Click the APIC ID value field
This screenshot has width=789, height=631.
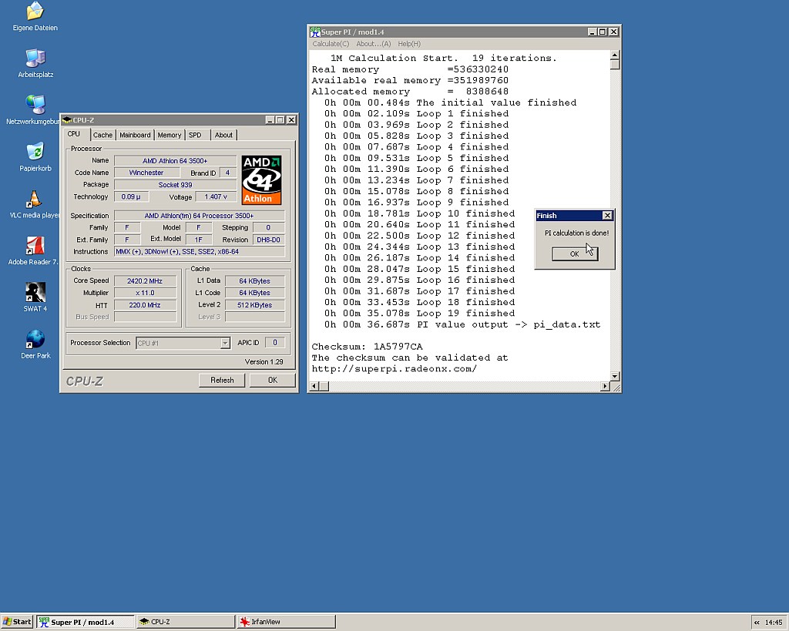click(x=275, y=343)
